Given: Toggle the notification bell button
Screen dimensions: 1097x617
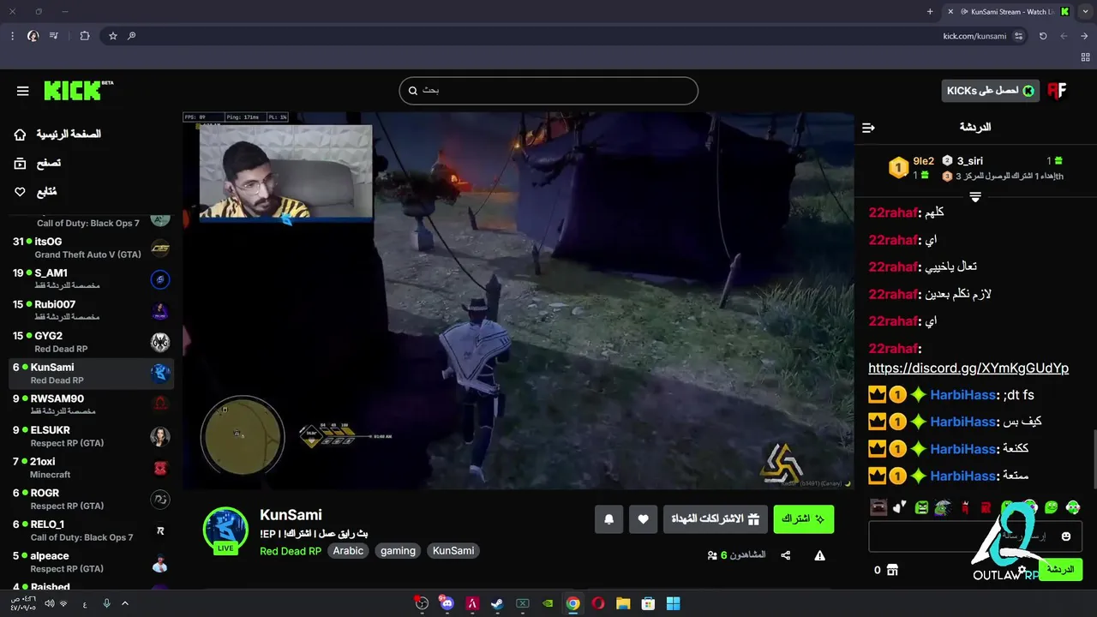Looking at the screenshot, I should (x=609, y=518).
